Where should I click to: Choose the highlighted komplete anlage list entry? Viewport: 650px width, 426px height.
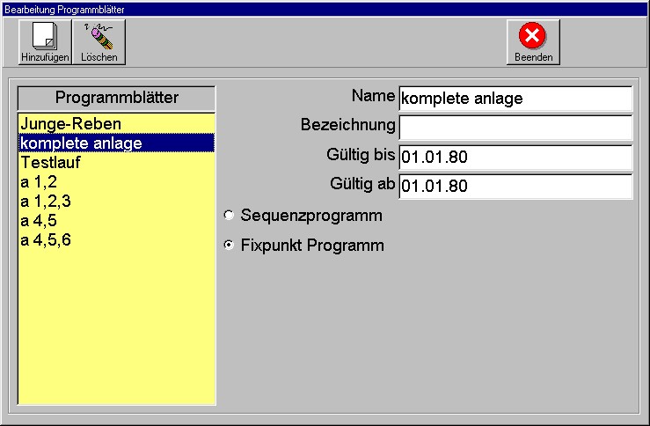click(81, 143)
